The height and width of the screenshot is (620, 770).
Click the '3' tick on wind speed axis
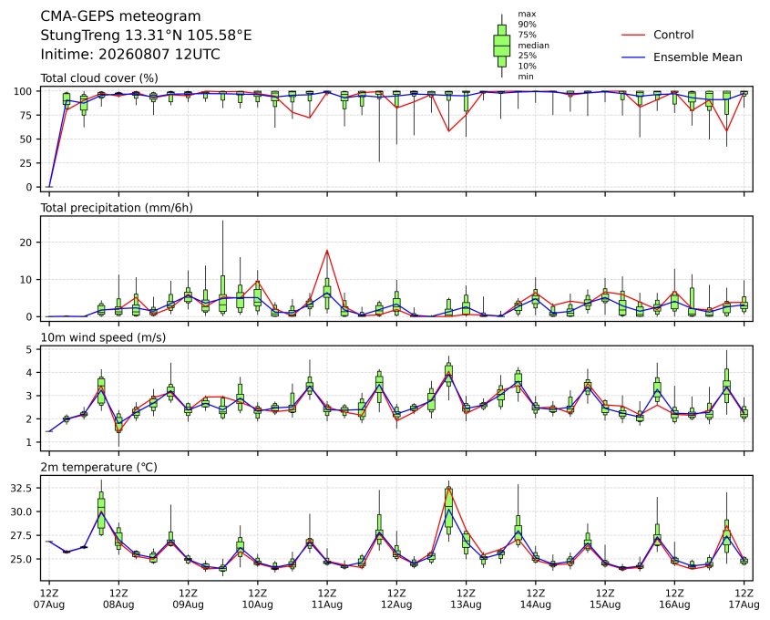tap(29, 396)
